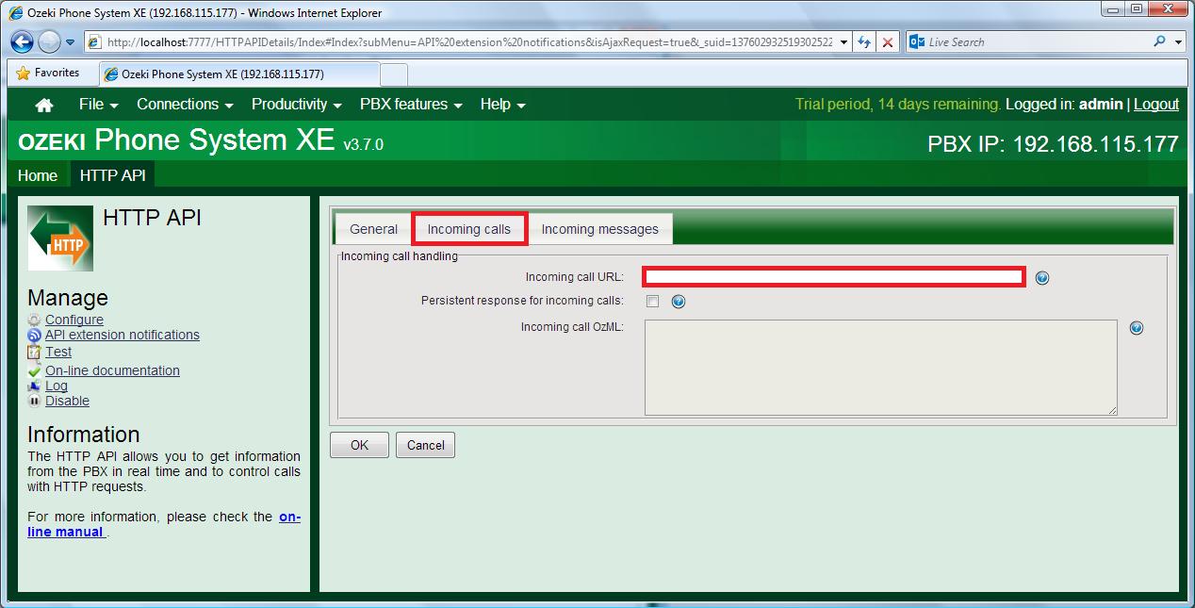
Task: Click the browser address bar URL
Action: tap(468, 42)
